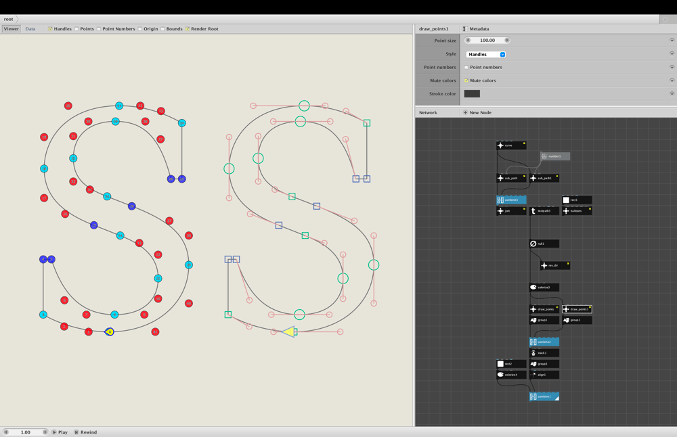Increase Point size with the right arrow
Viewport: 677px width, 437px height.
(507, 40)
